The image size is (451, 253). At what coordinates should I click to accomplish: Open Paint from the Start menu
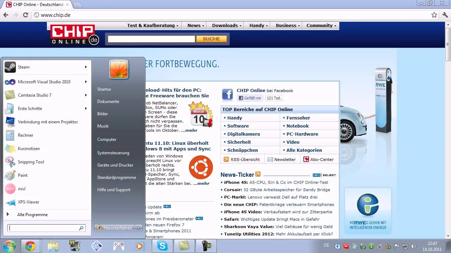coord(47,175)
